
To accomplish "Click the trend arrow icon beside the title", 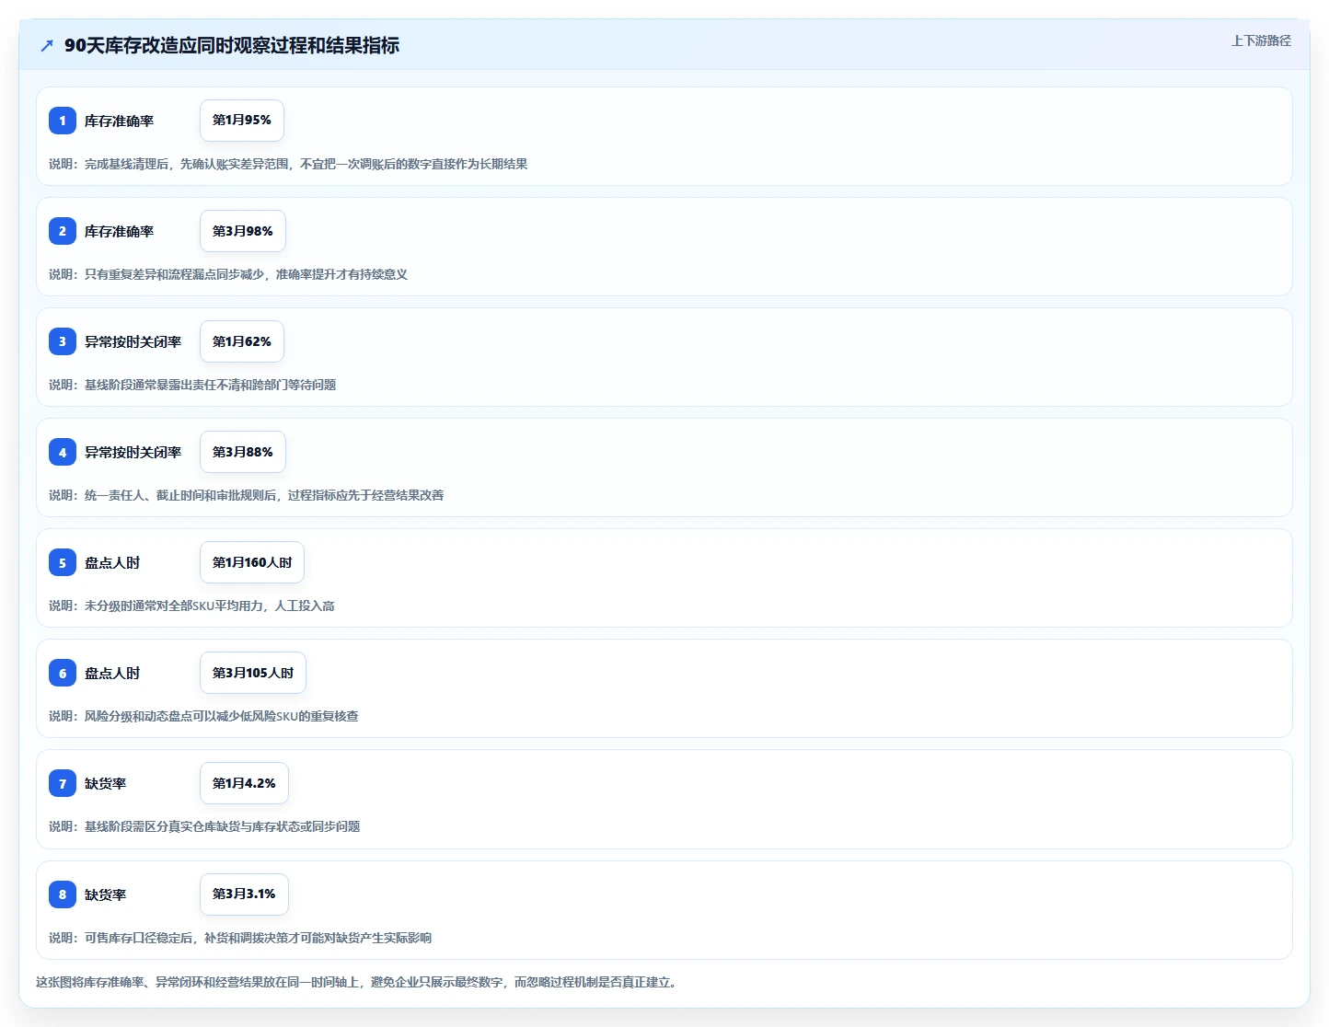I will click(47, 46).
